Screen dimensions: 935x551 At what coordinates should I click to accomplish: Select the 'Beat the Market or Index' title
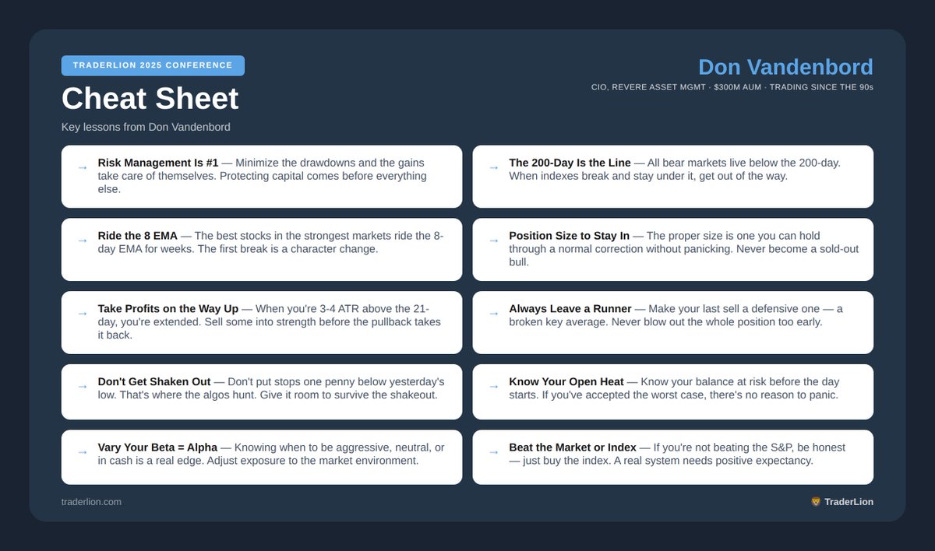coord(573,447)
